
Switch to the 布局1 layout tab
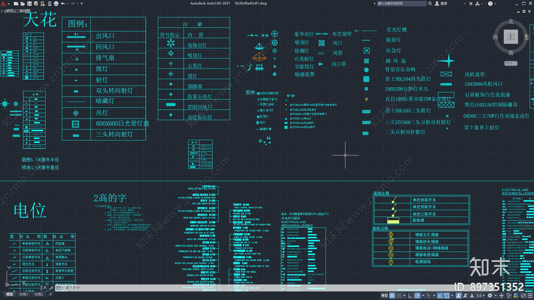tap(23, 294)
